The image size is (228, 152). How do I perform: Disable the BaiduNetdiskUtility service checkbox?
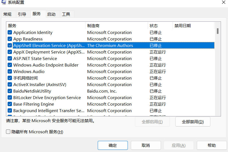(10, 91)
